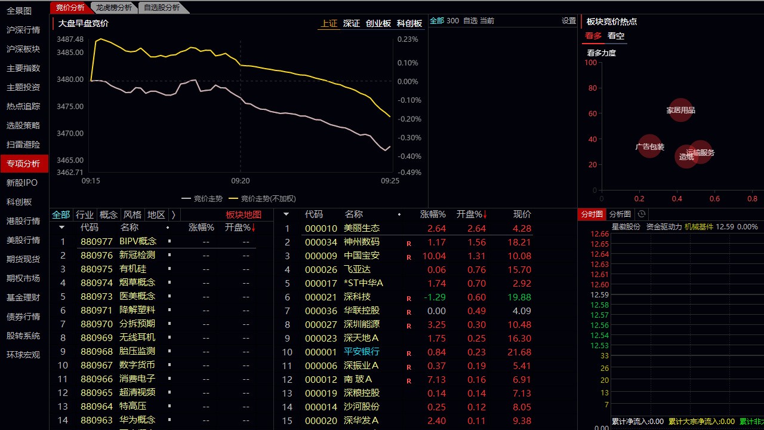
Task: Click the red R marker for 神州数码
Action: tap(409, 244)
